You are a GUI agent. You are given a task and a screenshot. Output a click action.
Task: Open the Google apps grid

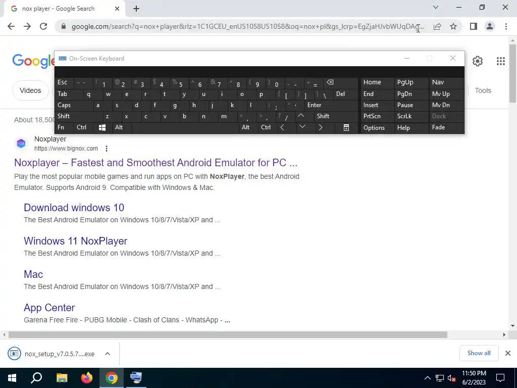click(500, 61)
